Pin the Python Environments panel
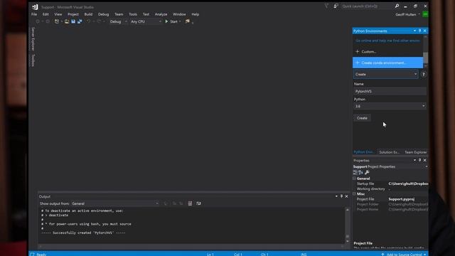 419,31
